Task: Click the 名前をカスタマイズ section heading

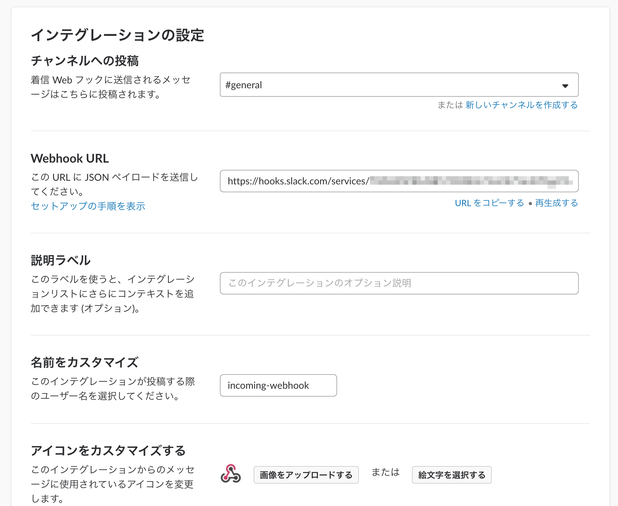Action: (x=85, y=362)
